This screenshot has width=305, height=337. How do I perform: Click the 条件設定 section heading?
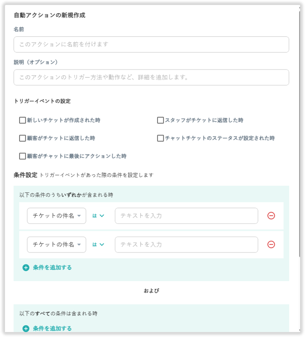25,174
